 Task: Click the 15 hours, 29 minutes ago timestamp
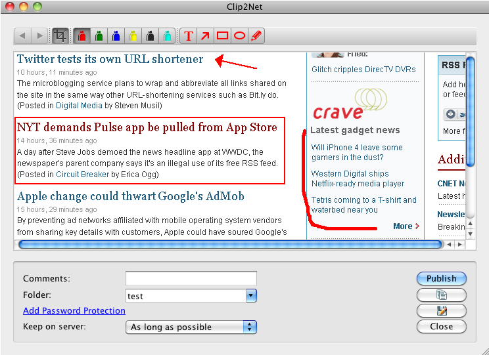click(x=57, y=209)
